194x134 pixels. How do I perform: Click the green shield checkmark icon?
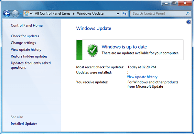pyautogui.click(x=92, y=50)
